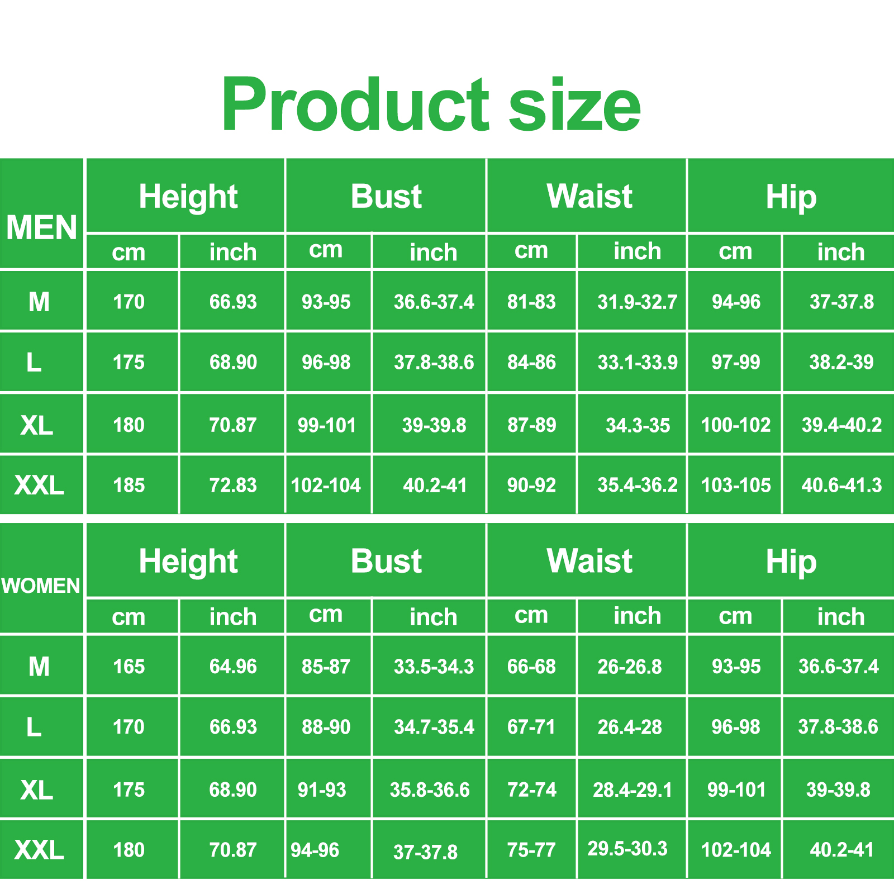Viewport: 894px width, 894px height.
Task: Click the Hip header in the WOMEN table
Action: 791,561
